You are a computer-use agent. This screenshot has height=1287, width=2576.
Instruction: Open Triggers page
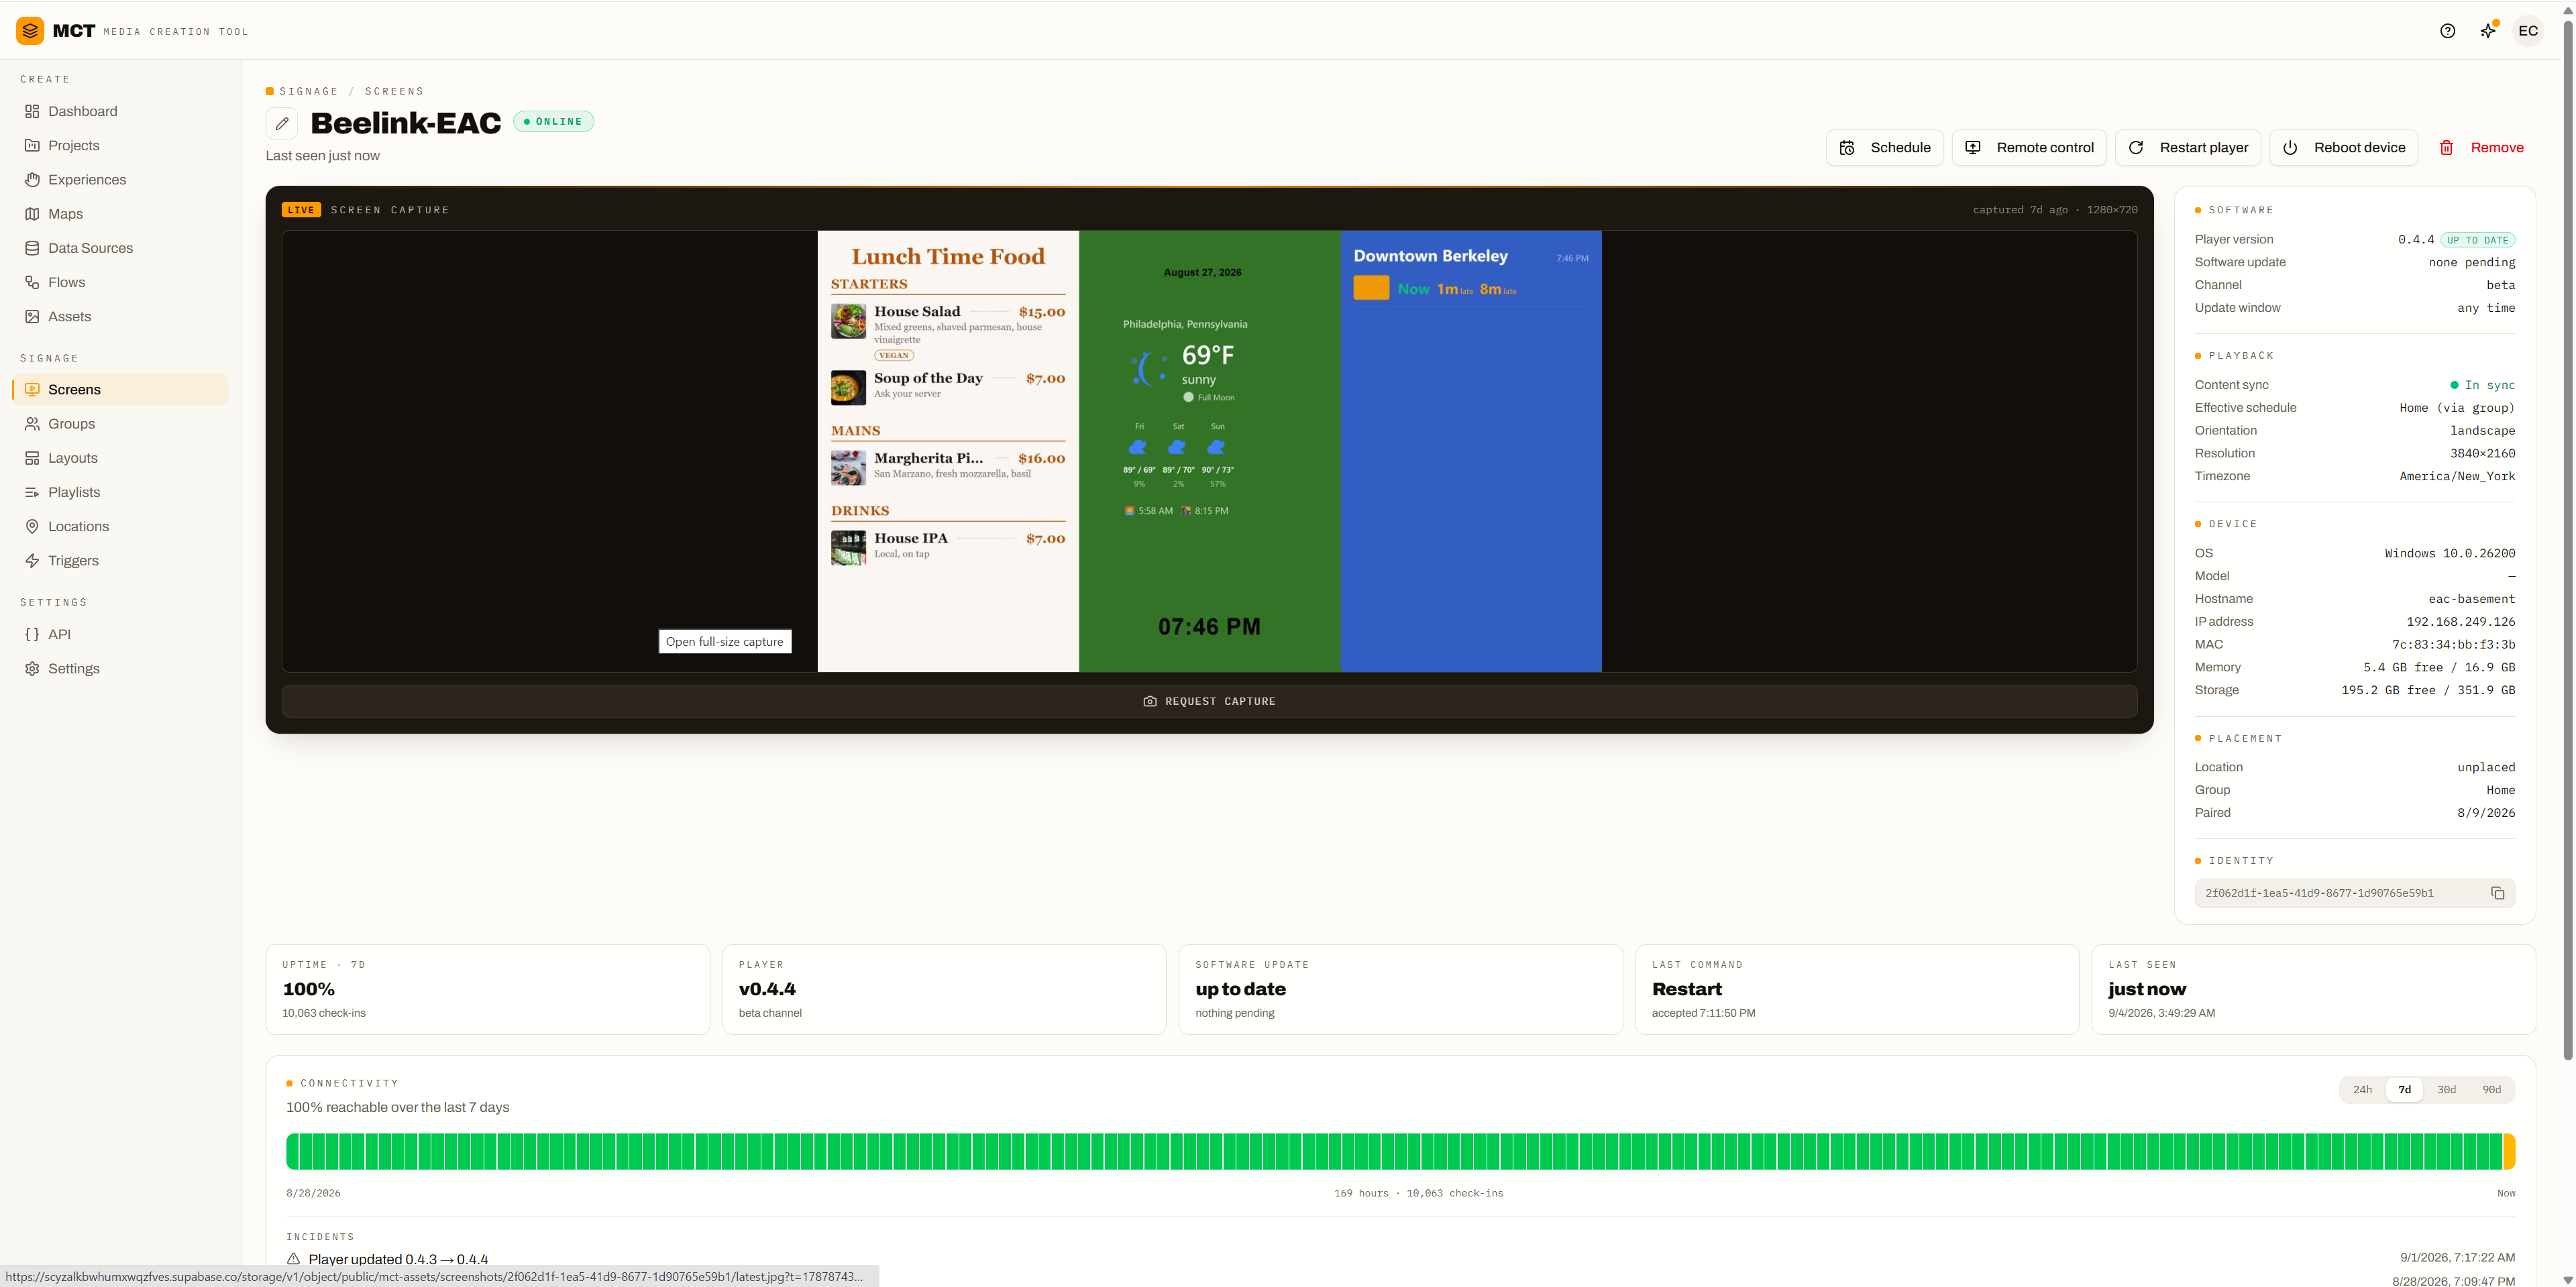click(x=120, y=560)
